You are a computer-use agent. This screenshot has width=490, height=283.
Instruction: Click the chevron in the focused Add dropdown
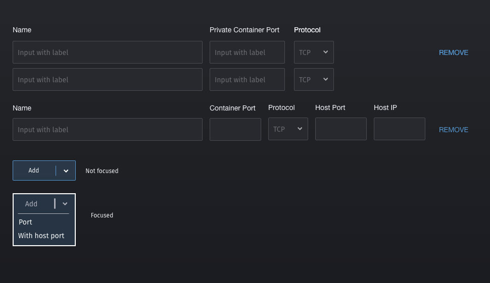[65, 204]
